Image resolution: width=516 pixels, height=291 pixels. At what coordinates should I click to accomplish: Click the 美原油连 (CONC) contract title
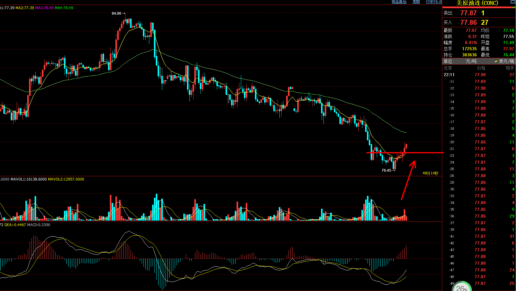[477, 3]
